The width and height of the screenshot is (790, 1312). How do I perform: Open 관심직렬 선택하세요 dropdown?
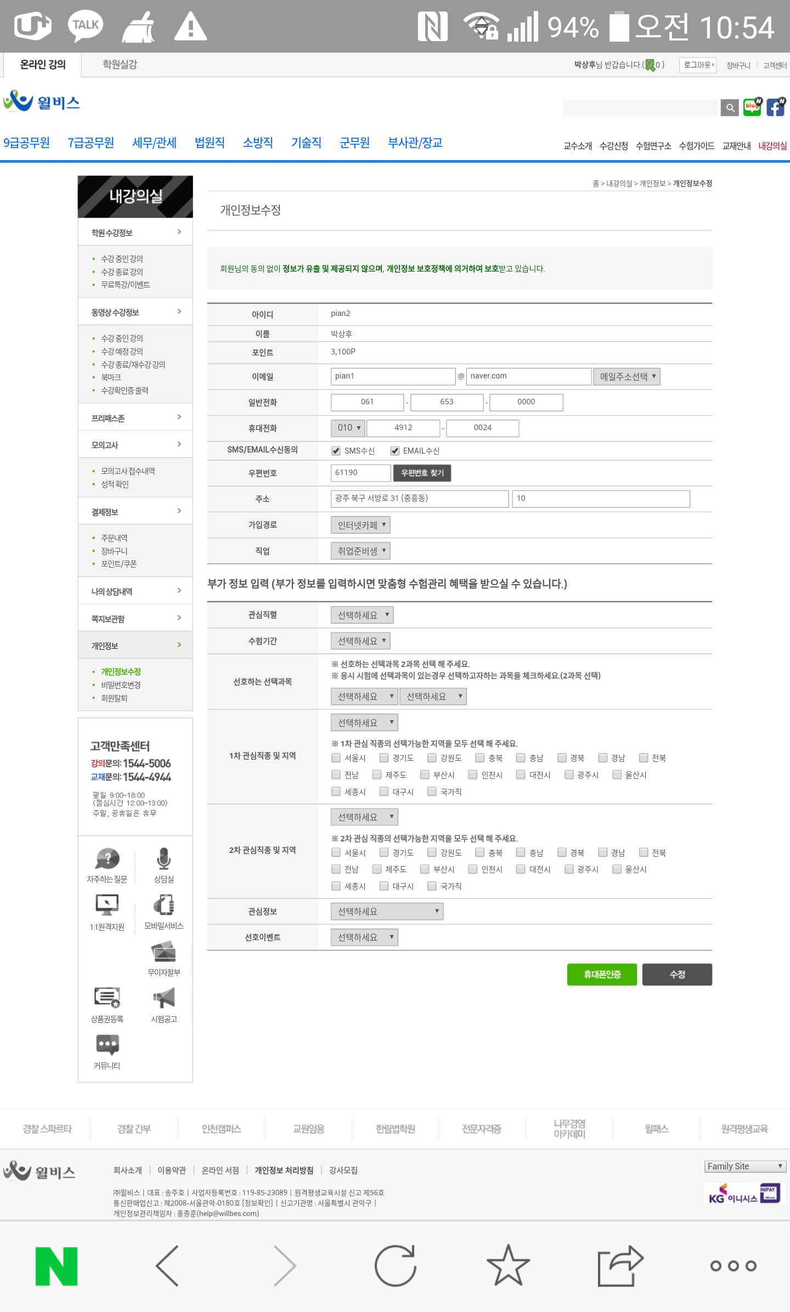(x=362, y=615)
